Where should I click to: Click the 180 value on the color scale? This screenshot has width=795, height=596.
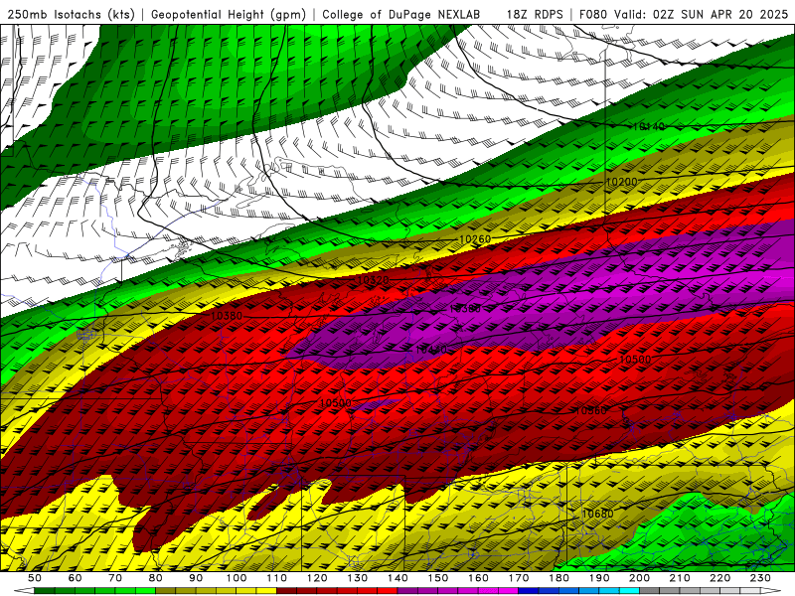point(558,578)
